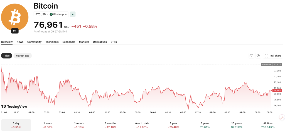Select the 5 years range
Image resolution: width=285 pixels, height=131 pixels.
pos(205,125)
